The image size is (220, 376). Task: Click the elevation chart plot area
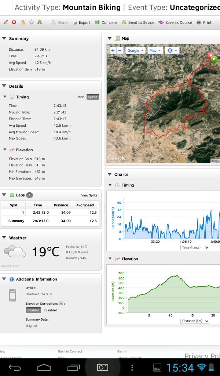coord(173,293)
